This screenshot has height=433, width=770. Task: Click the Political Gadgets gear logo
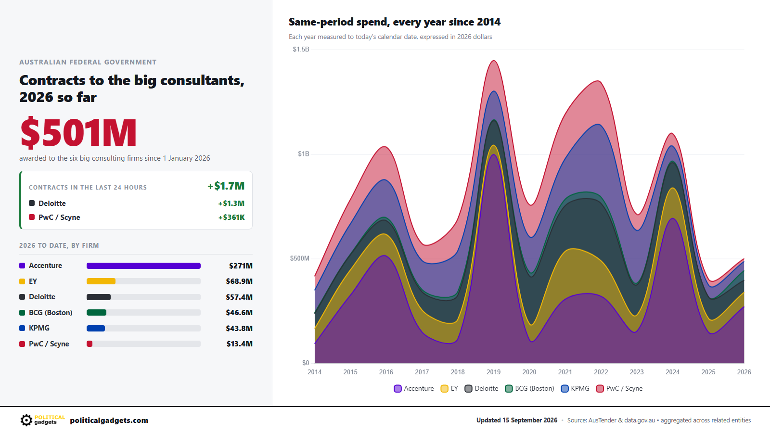click(26, 420)
